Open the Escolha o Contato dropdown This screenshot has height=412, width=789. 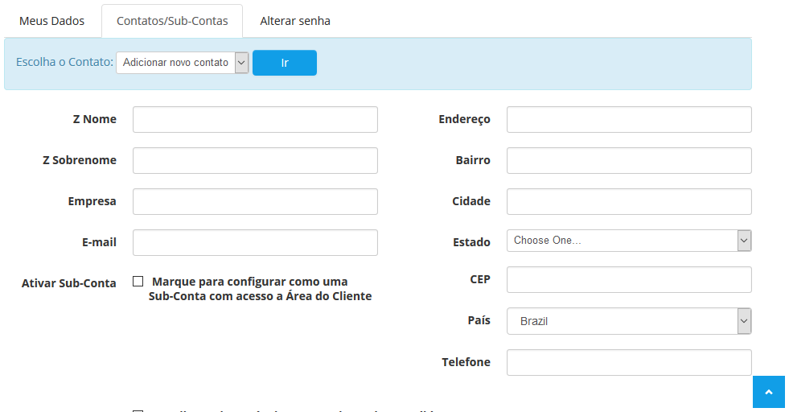point(182,63)
